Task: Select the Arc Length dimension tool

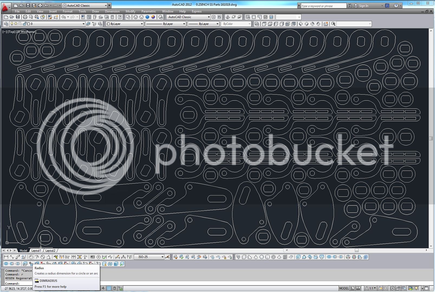Action: click(x=18, y=257)
